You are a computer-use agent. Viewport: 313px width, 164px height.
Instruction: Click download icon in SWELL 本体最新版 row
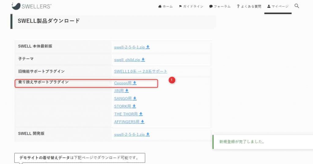pyautogui.click(x=148, y=47)
